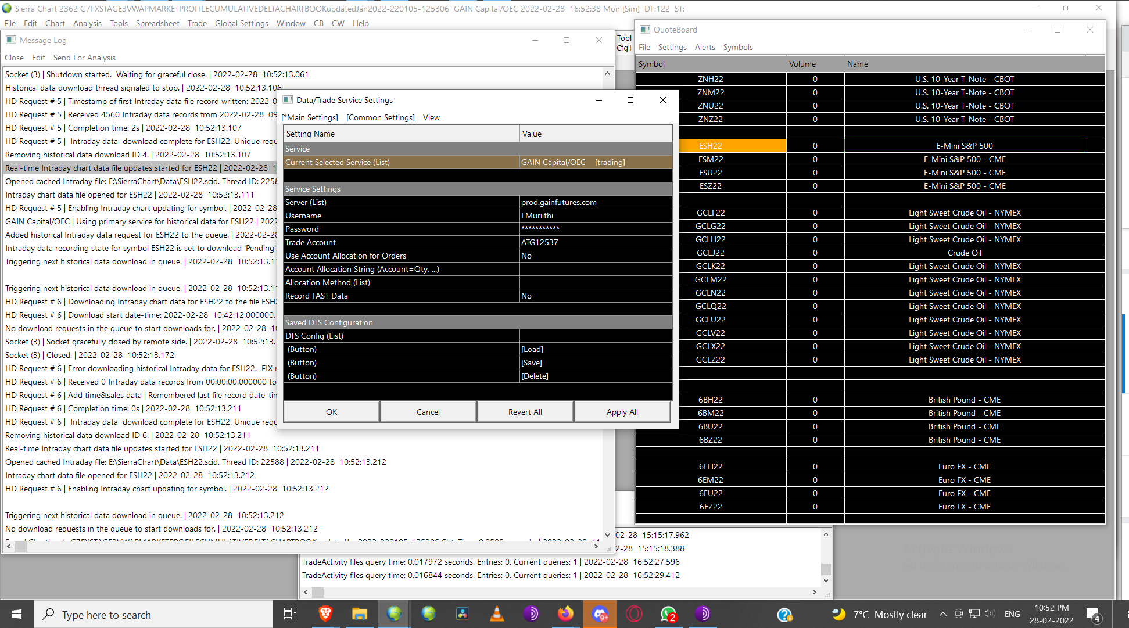
Task: Open Current Selected Service list
Action: (x=595, y=162)
